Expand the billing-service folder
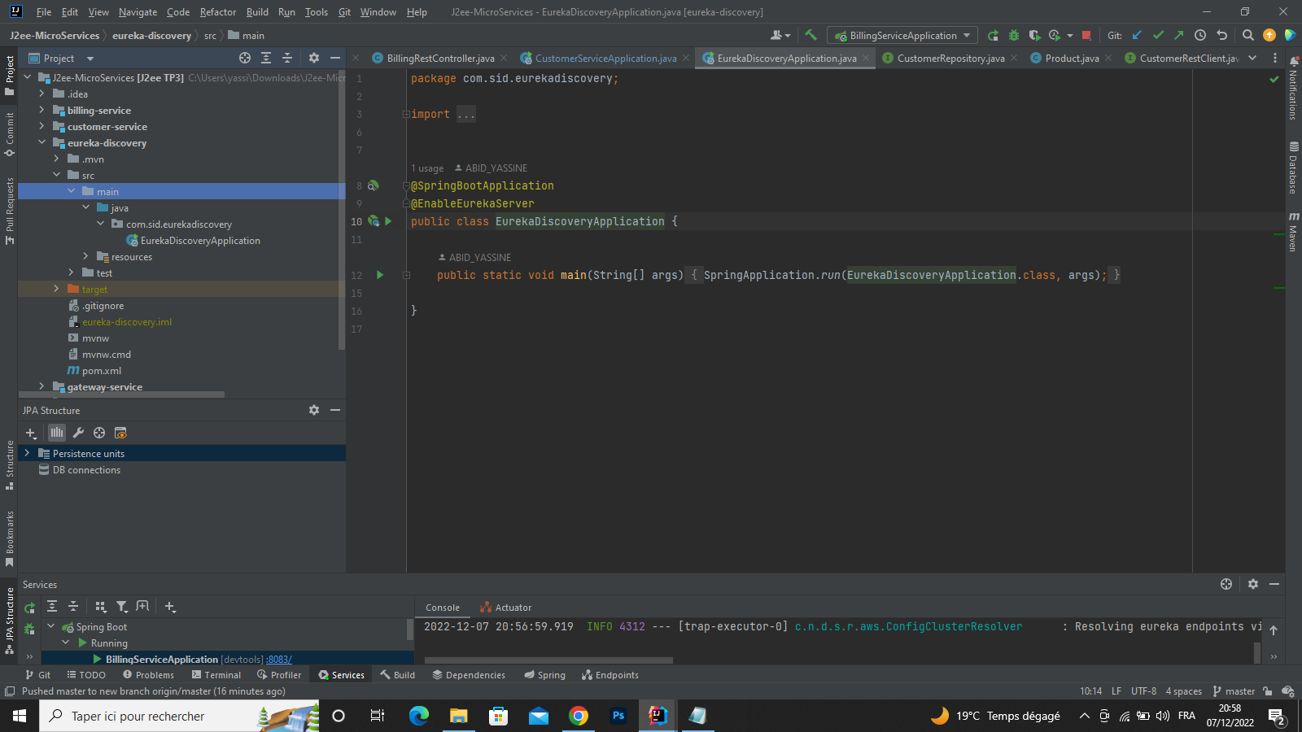The image size is (1302, 732). point(42,111)
